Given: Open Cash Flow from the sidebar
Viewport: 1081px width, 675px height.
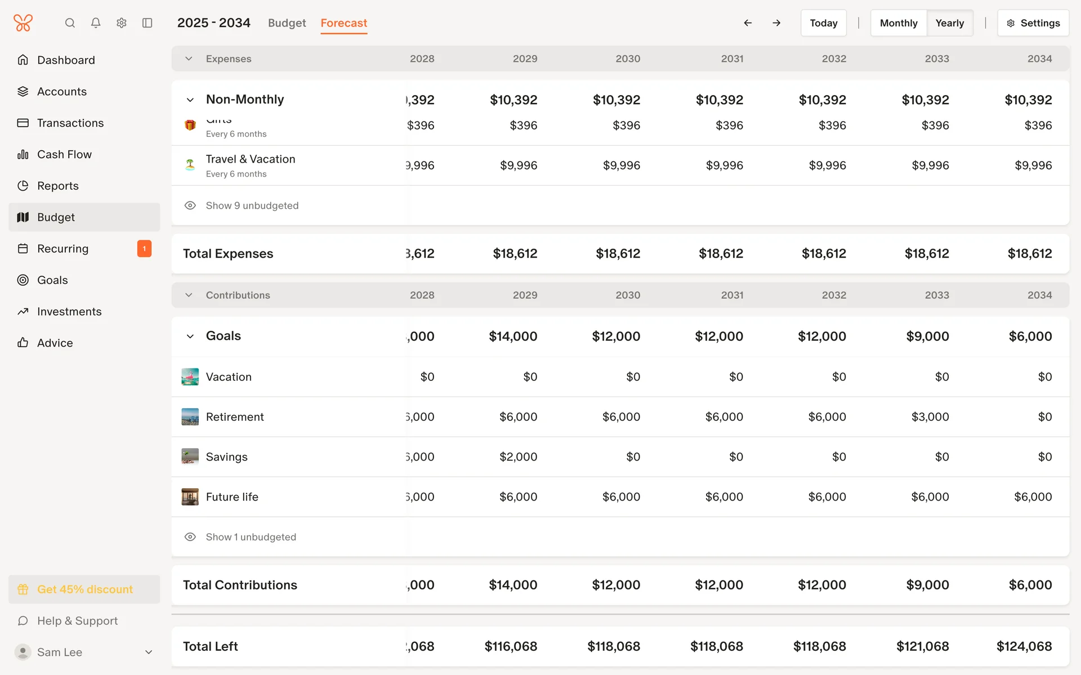Looking at the screenshot, I should pyautogui.click(x=64, y=154).
